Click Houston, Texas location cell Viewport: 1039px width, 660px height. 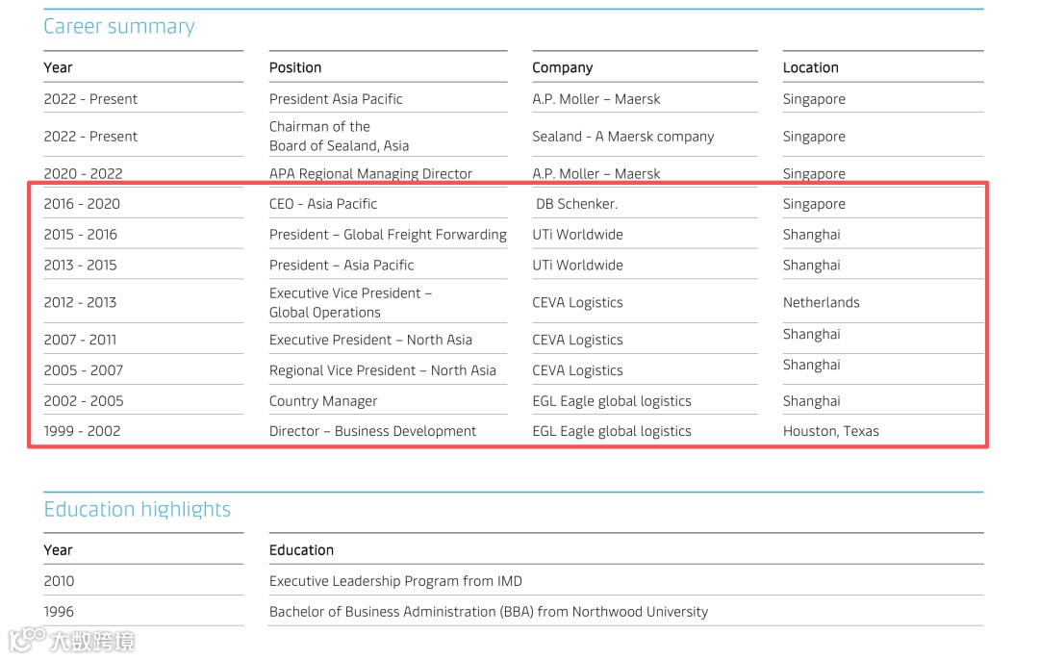pyautogui.click(x=830, y=431)
